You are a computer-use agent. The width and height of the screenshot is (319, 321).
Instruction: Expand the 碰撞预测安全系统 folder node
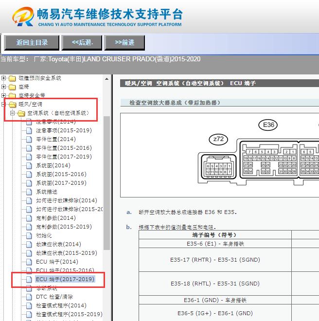[x=3, y=78]
